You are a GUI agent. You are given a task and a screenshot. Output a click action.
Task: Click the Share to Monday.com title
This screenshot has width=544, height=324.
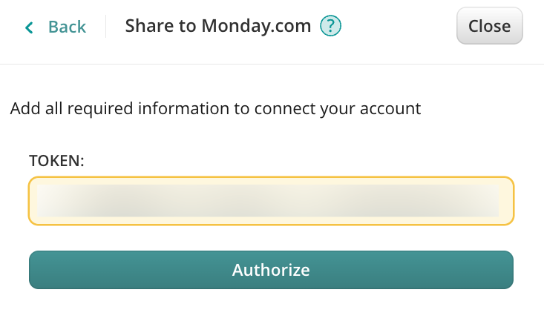point(217,27)
